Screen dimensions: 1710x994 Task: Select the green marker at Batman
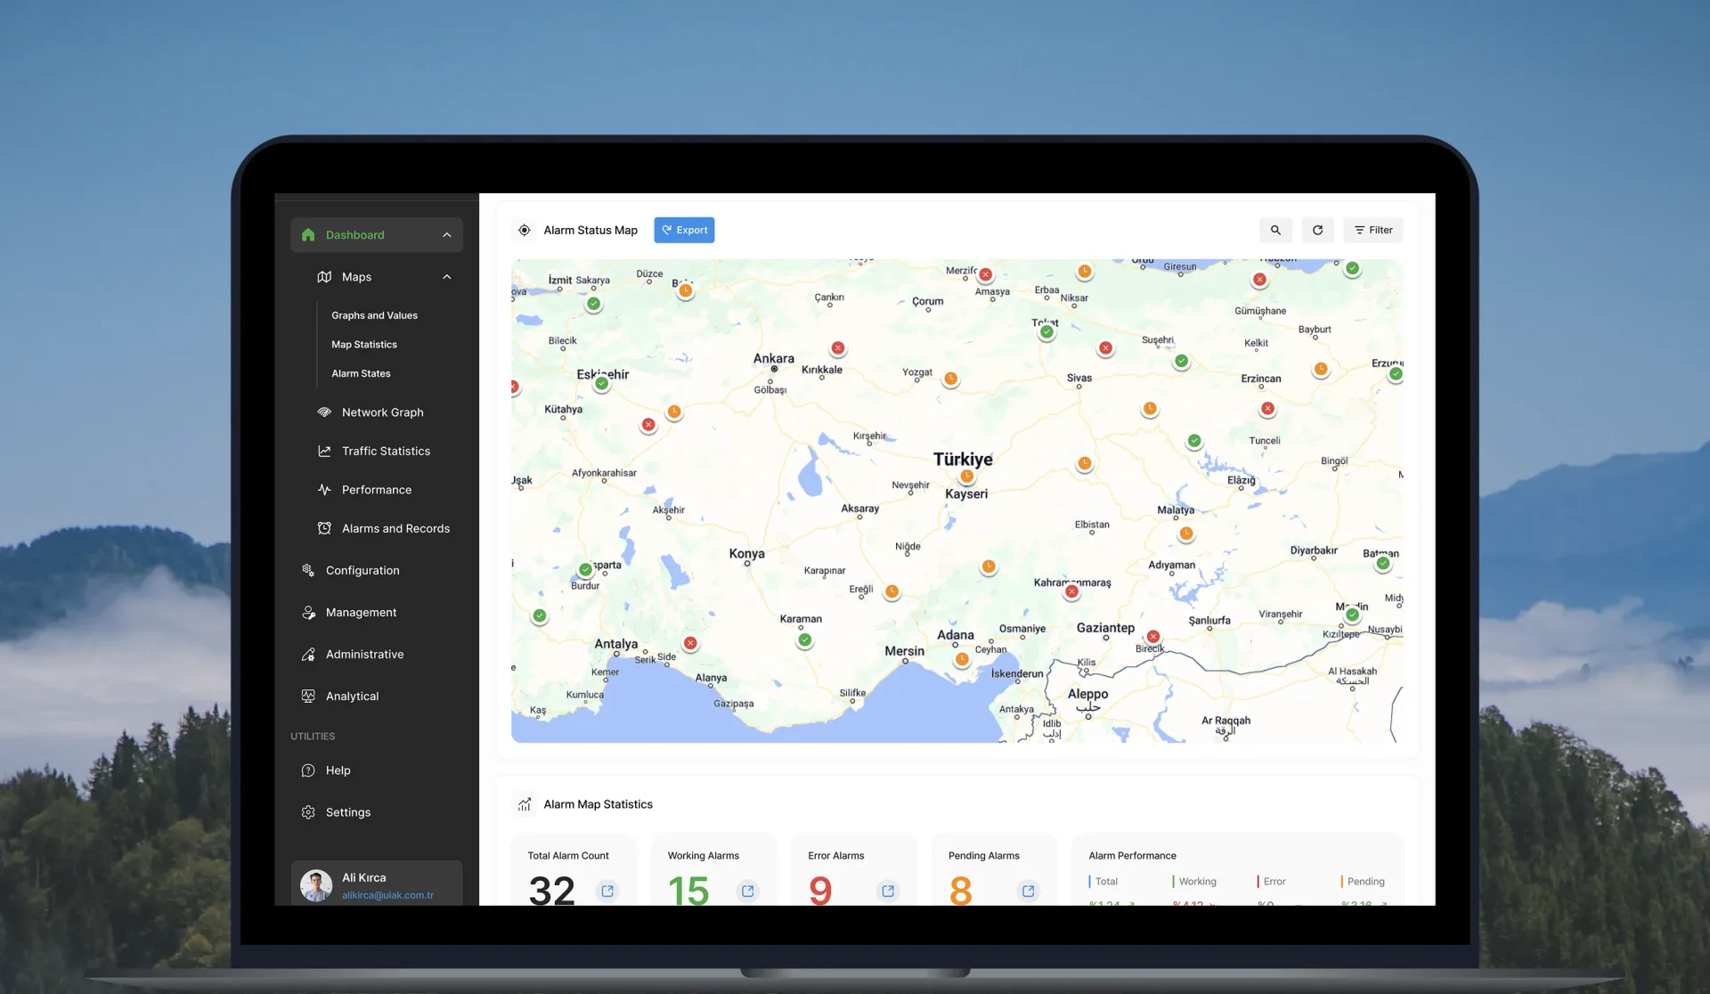(x=1383, y=563)
